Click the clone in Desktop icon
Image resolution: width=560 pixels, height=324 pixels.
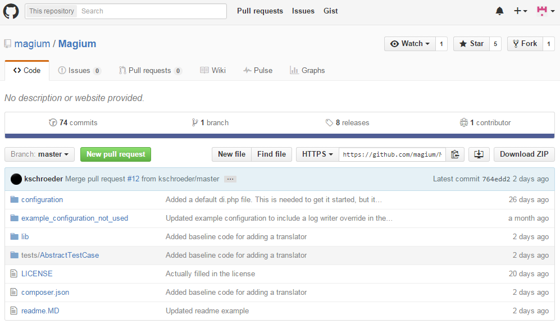479,154
